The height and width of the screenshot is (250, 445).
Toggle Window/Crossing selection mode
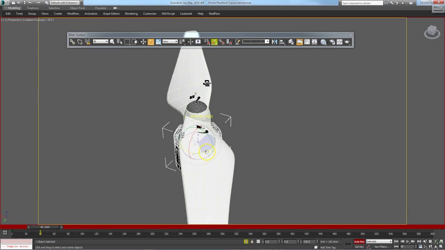135,42
